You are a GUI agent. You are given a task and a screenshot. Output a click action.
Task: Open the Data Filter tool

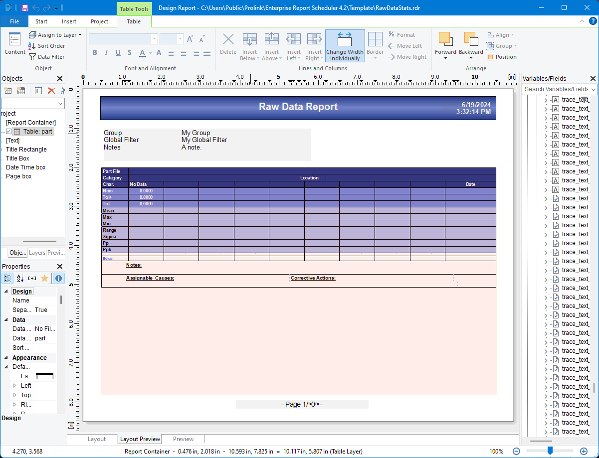point(46,56)
